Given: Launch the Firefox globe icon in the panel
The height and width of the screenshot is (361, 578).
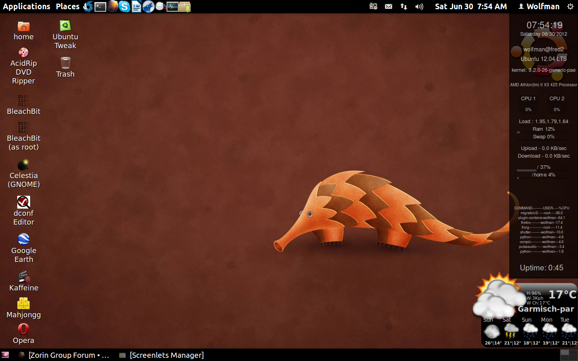Looking at the screenshot, I should point(112,6).
